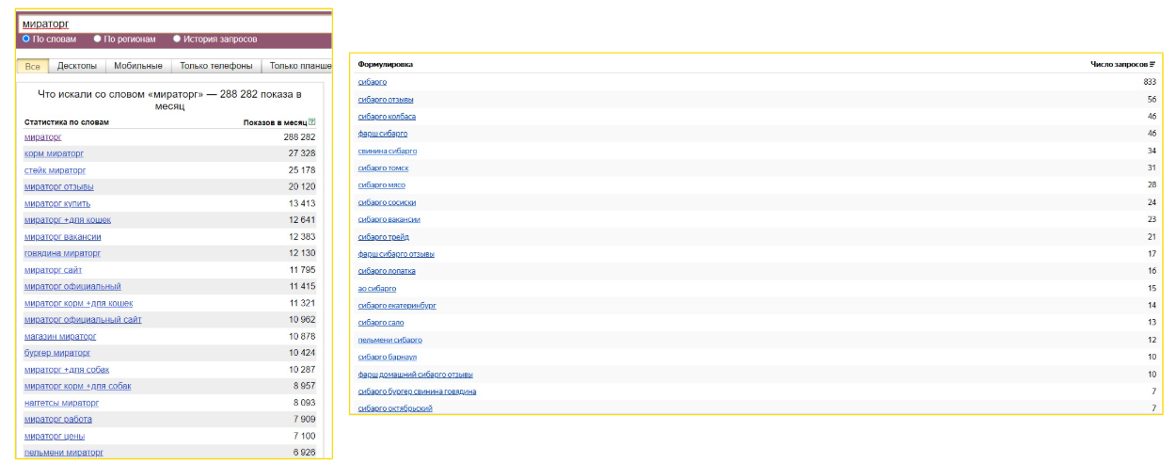This screenshot has height=463, width=1176.
Task: Open the «ао сибагро» query link
Action: click(x=377, y=288)
